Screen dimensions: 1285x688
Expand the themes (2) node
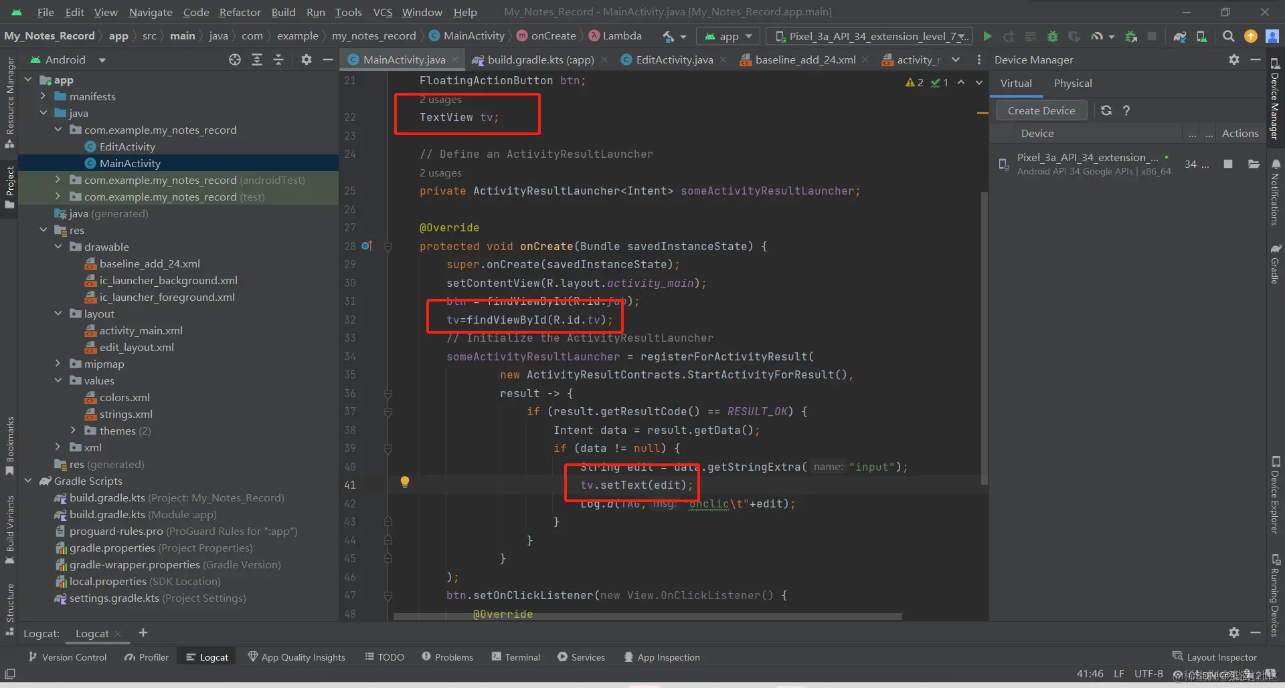tap(74, 431)
